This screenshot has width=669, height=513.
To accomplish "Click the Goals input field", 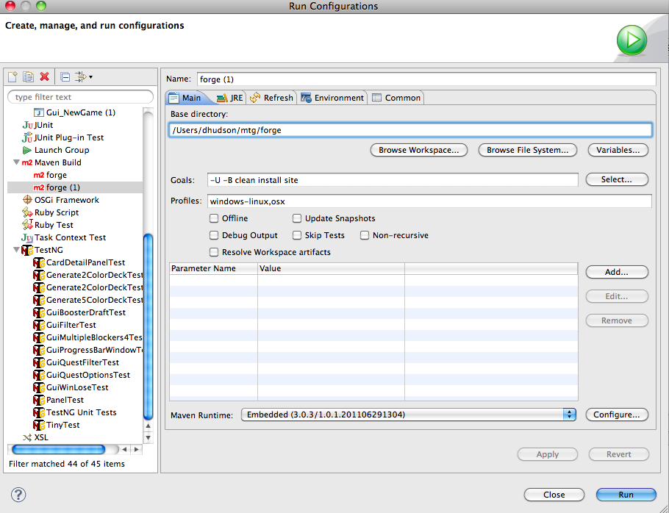I will tap(392, 180).
